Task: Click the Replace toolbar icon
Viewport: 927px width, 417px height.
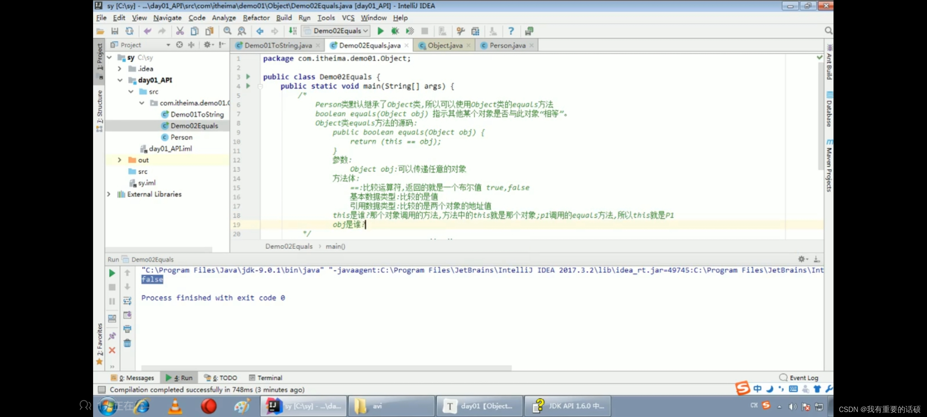Action: (x=242, y=31)
